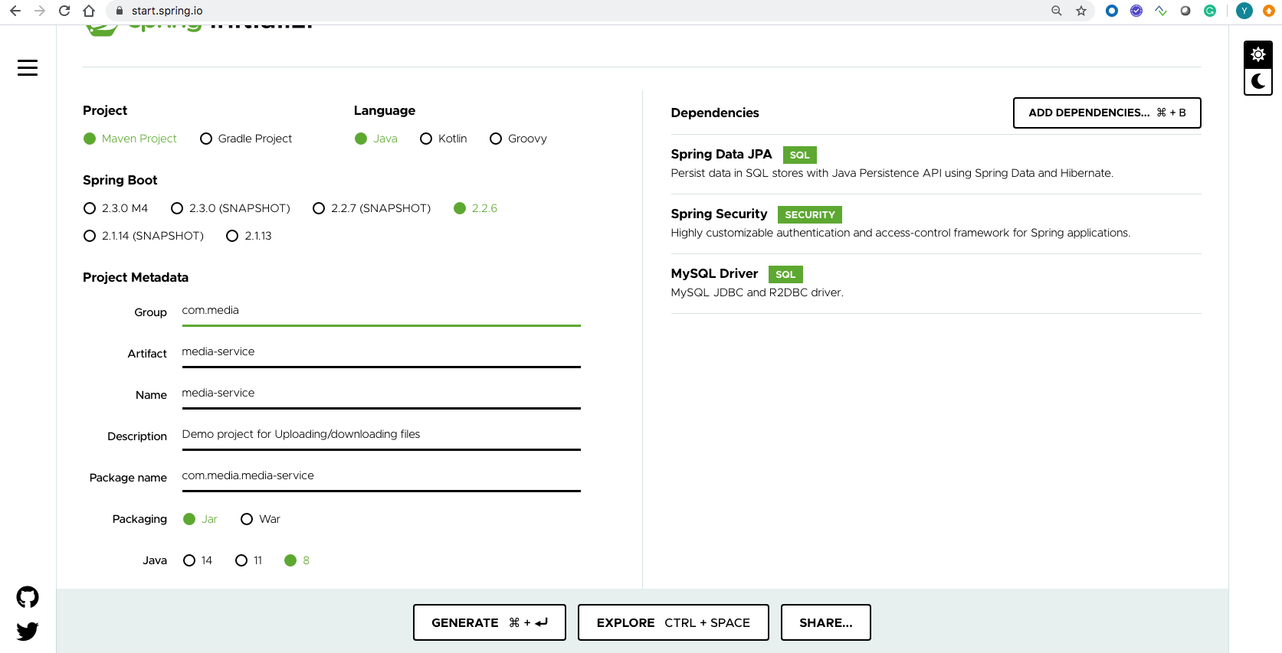Viewport: 1282px width, 653px height.
Task: Open Explore project preview
Action: coord(673,622)
